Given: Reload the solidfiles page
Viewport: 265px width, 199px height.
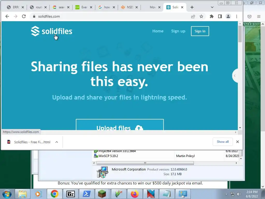Looking at the screenshot, I should 24,16.
